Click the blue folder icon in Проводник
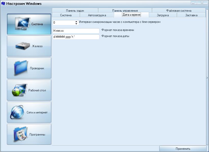209x152 pixels. click(x=21, y=68)
